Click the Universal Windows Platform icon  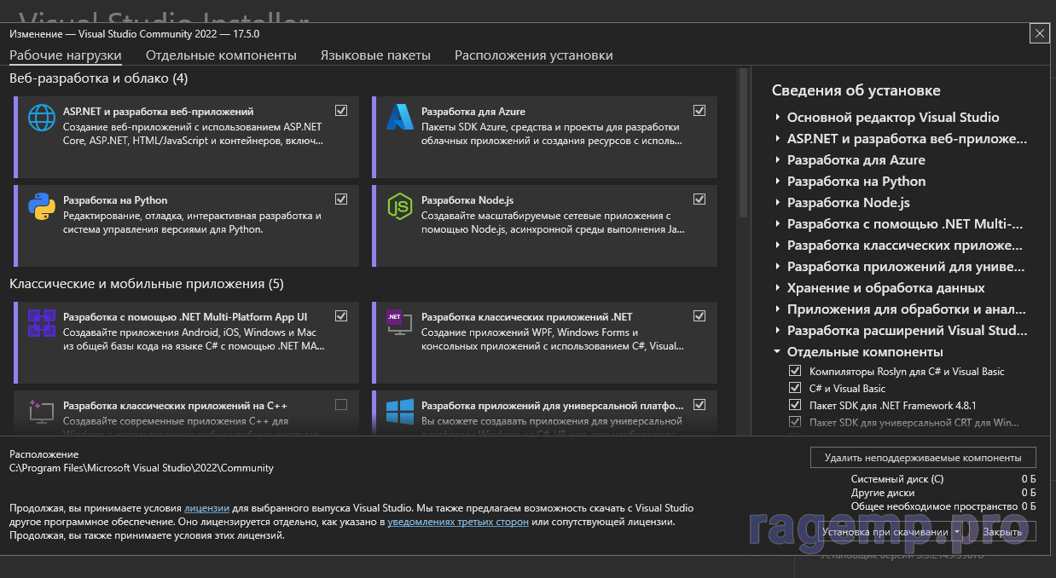[399, 411]
